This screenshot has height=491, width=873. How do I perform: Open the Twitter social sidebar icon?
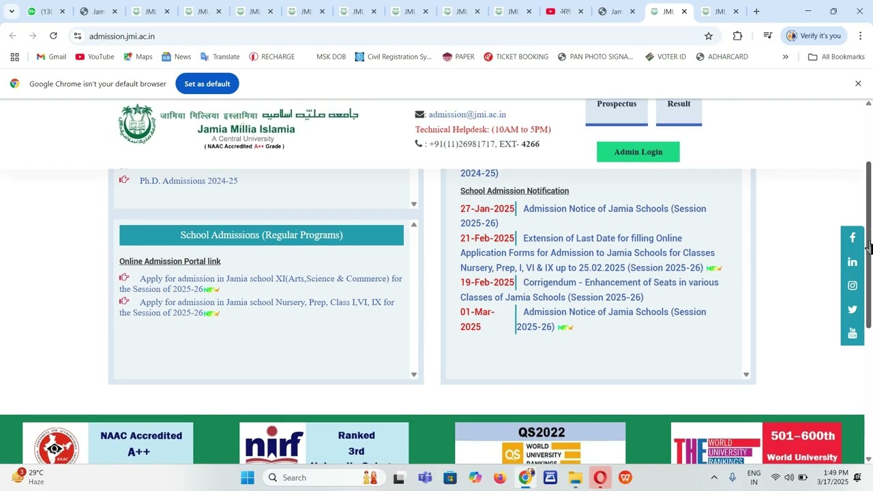point(852,310)
